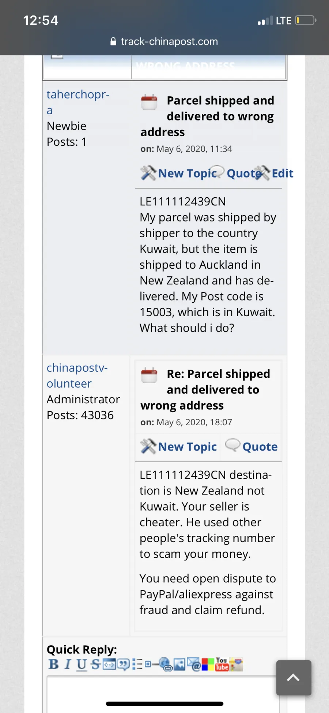The image size is (329, 713).
Task: Click New Topic in the first post
Action: [x=187, y=173]
